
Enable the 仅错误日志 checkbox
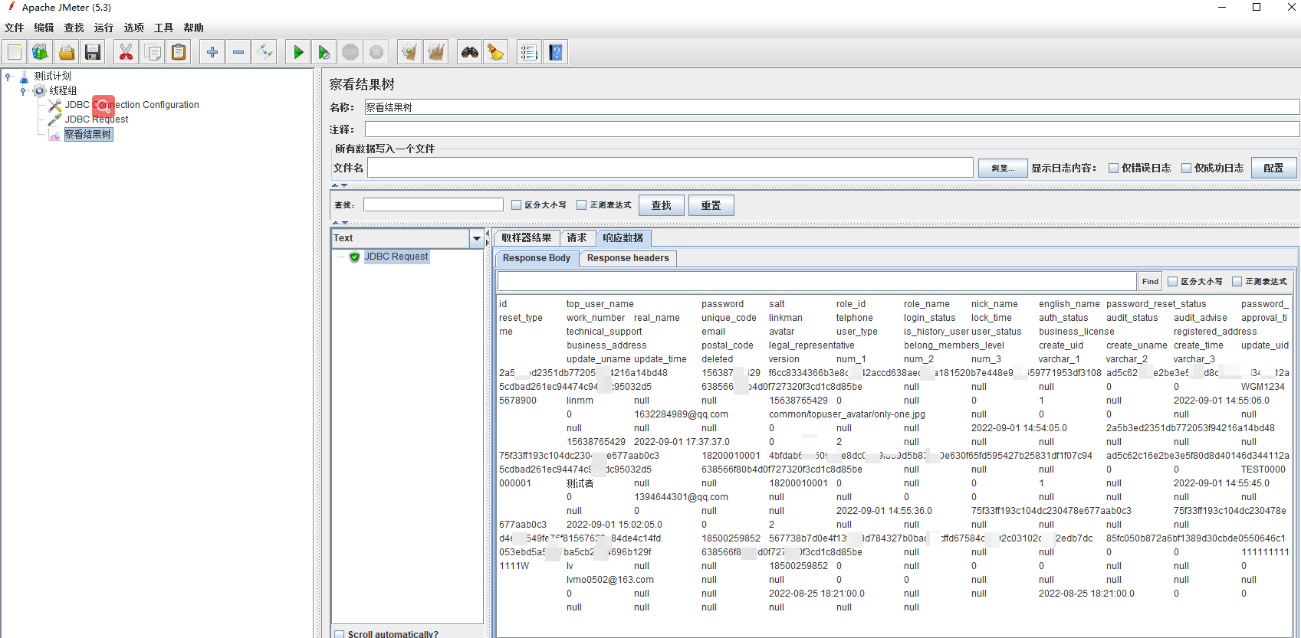(1113, 168)
